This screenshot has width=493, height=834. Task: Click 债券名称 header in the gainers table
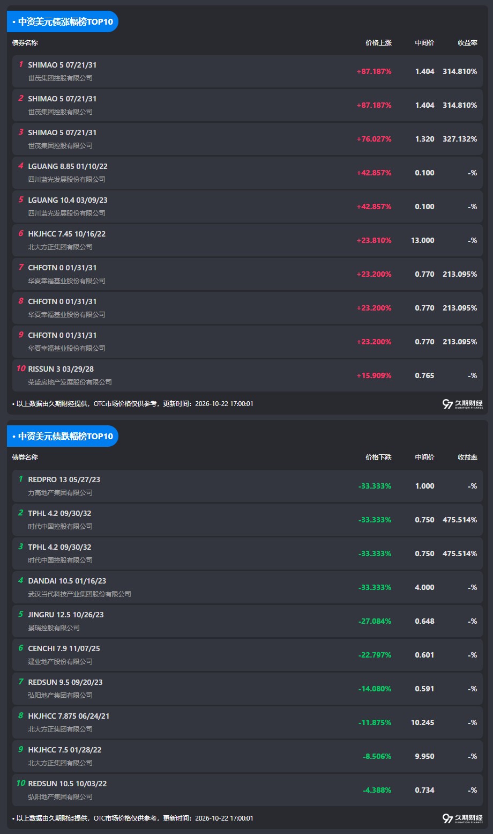[25, 43]
